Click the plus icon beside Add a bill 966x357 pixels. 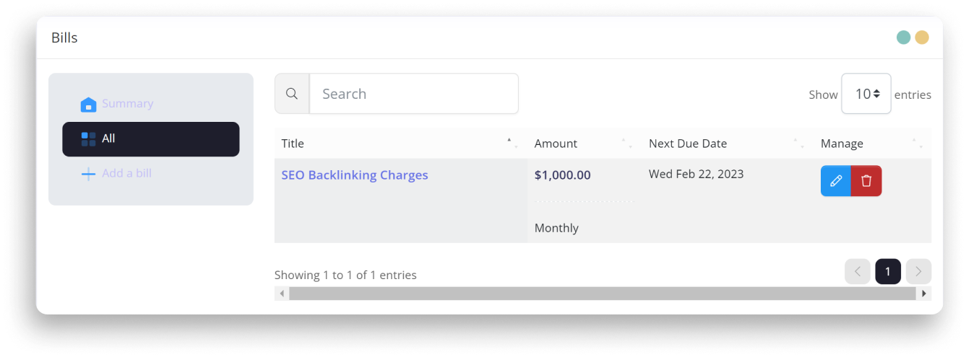tap(88, 174)
